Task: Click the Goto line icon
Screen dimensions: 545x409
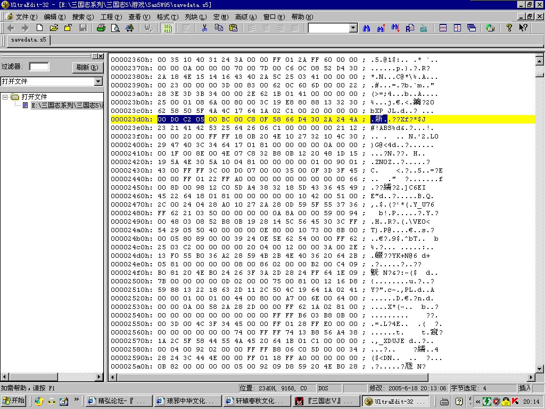Action: (x=424, y=28)
